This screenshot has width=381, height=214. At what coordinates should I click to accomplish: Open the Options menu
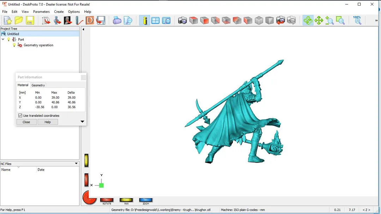tap(74, 12)
